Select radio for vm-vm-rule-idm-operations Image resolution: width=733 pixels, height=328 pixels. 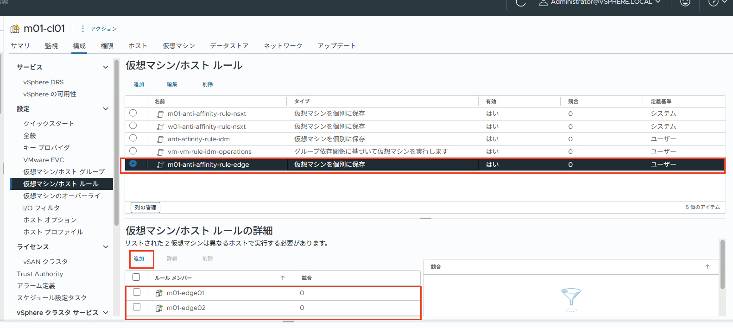[x=133, y=151]
